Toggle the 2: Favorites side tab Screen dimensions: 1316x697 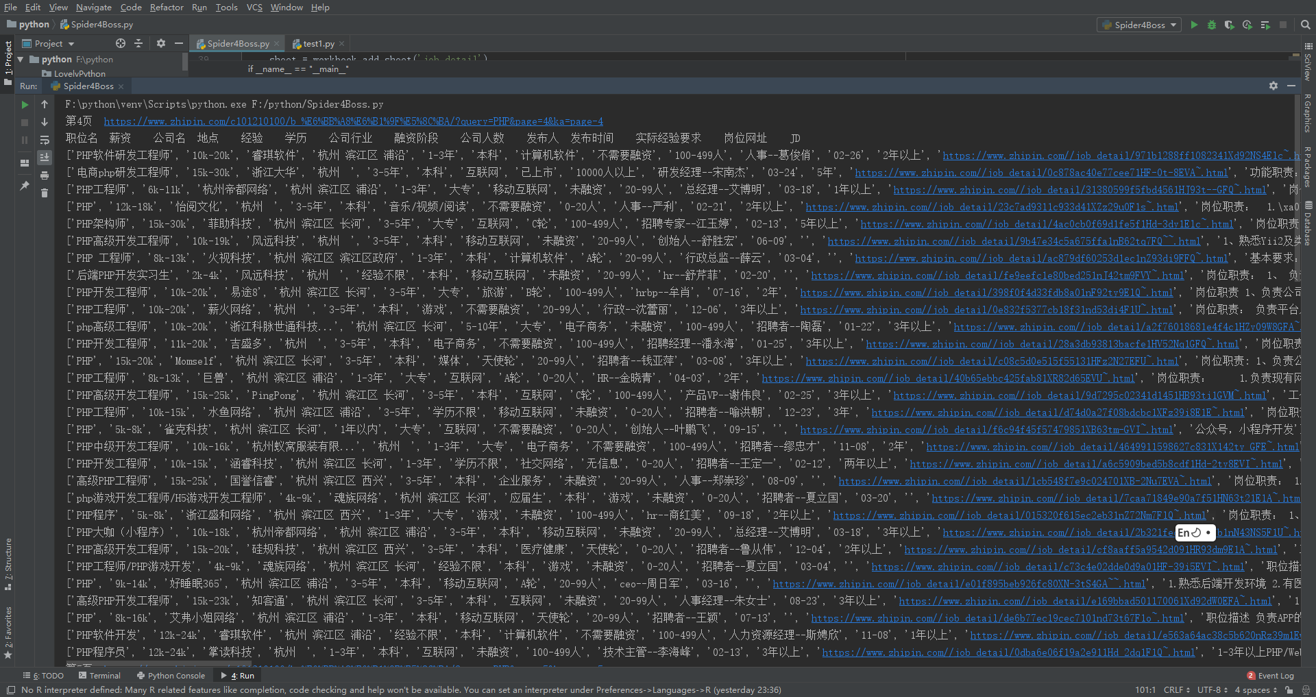(8, 633)
